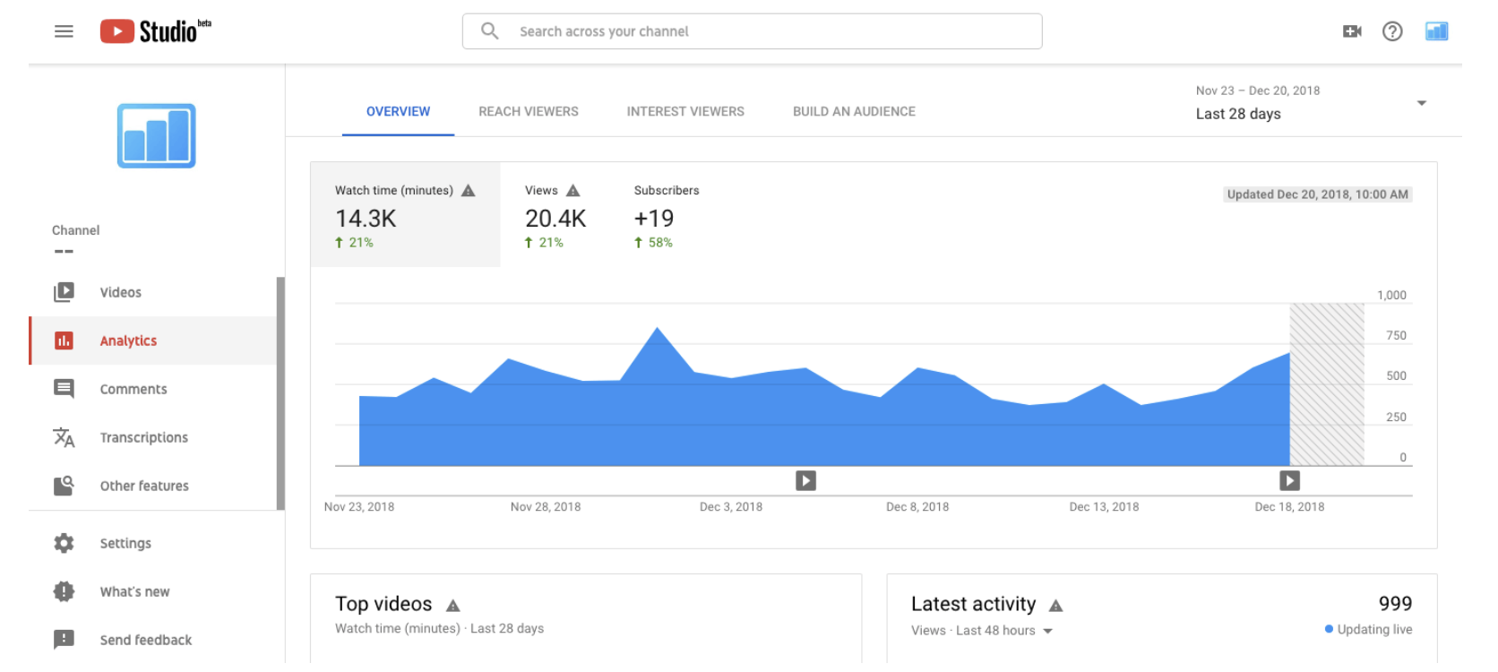Click the Analytics bar chart icon

tap(64, 340)
